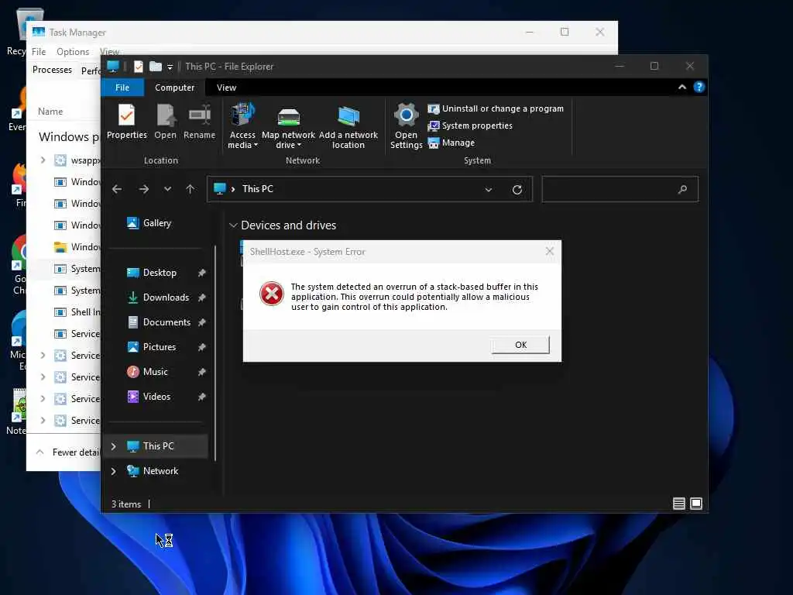Expand the This PC tree node

113,446
